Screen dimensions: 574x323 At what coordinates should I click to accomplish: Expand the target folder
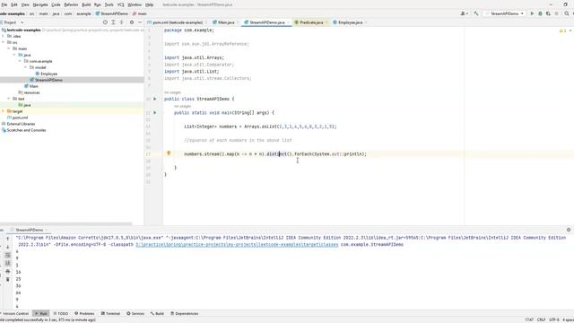tap(4, 111)
